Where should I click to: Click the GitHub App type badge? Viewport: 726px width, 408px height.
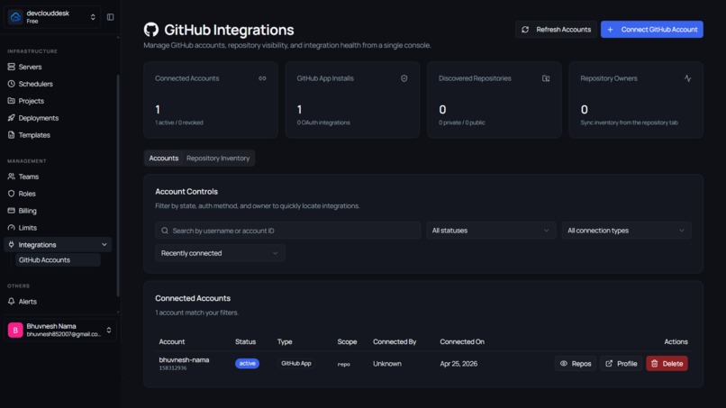(296, 364)
